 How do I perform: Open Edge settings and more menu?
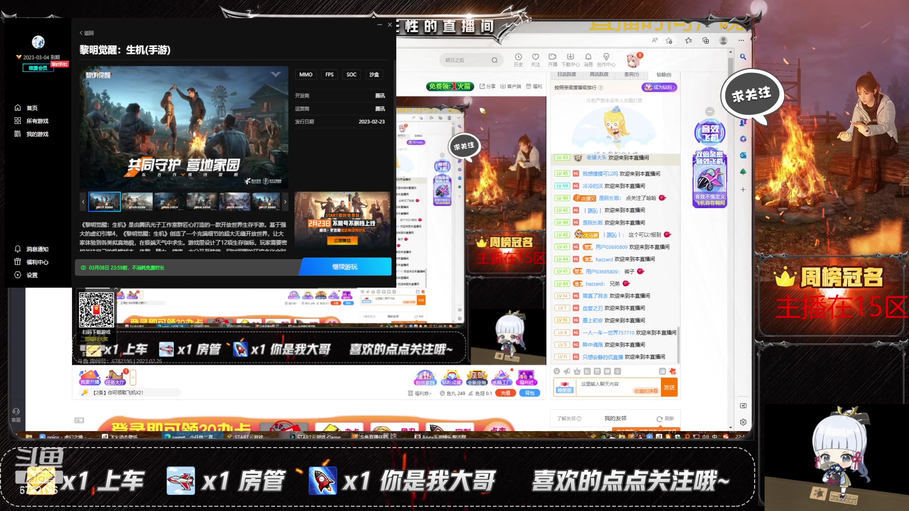coord(741,40)
